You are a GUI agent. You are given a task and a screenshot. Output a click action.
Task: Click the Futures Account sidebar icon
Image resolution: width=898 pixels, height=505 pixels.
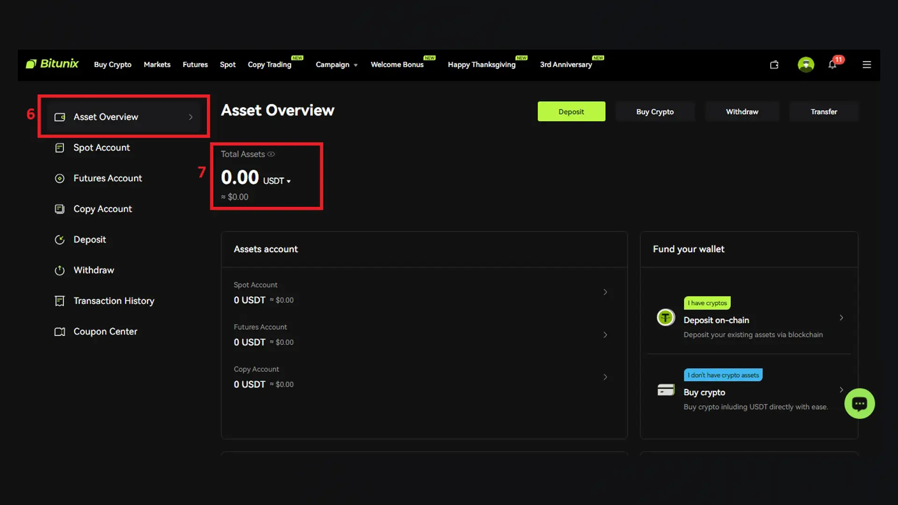tap(60, 178)
